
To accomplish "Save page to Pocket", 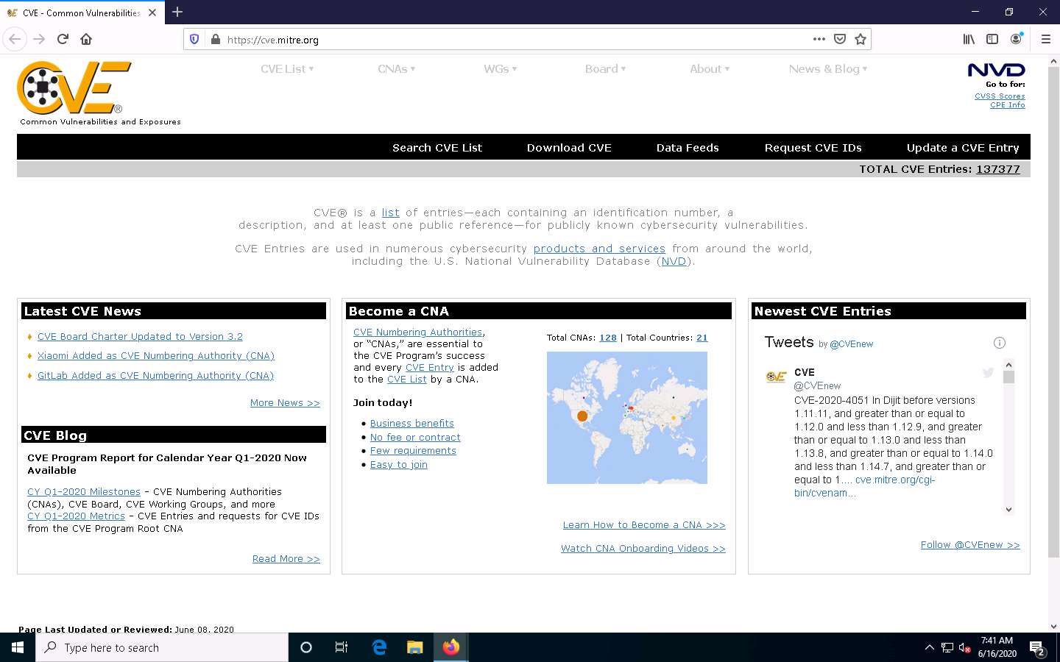I will (840, 39).
